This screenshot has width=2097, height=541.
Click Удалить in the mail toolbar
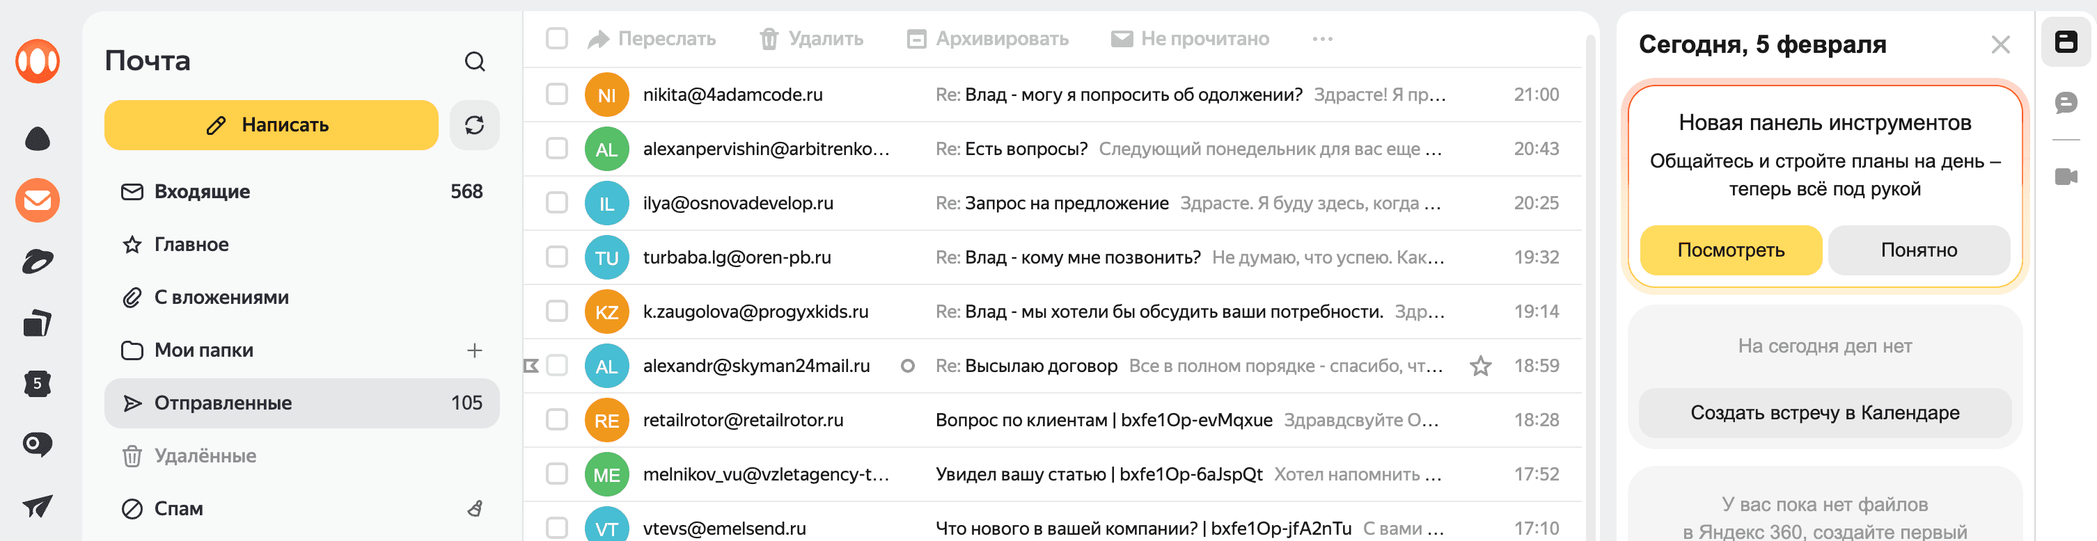pyautogui.click(x=812, y=39)
